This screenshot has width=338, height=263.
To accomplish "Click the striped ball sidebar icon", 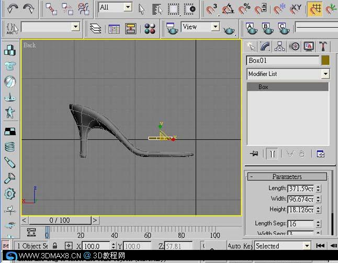I will (x=10, y=82).
